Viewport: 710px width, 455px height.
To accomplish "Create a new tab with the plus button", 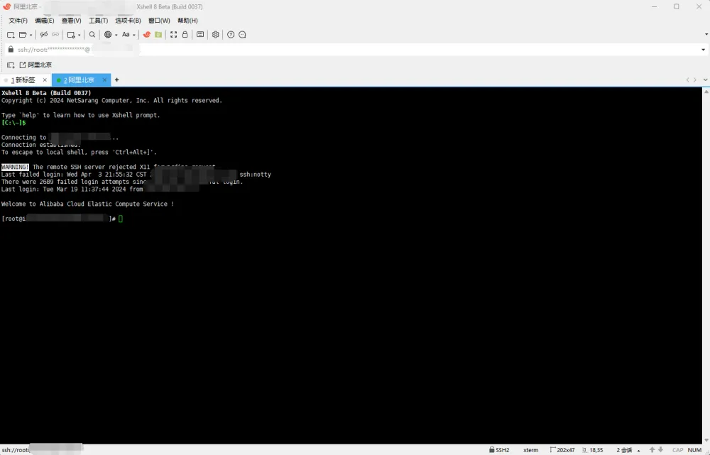I will [116, 80].
